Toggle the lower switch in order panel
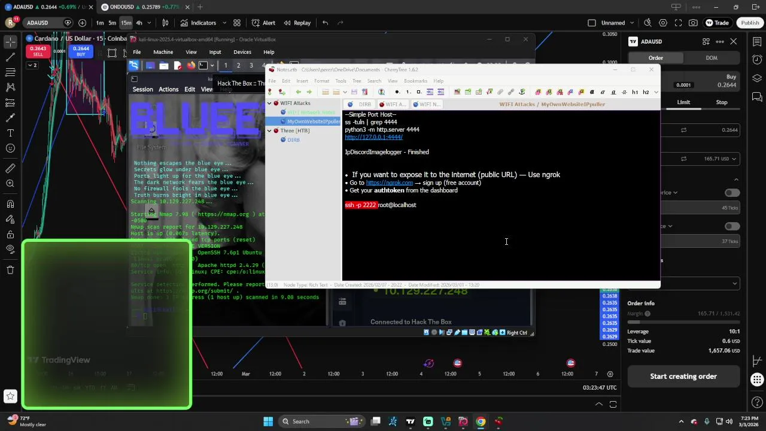 pyautogui.click(x=732, y=226)
